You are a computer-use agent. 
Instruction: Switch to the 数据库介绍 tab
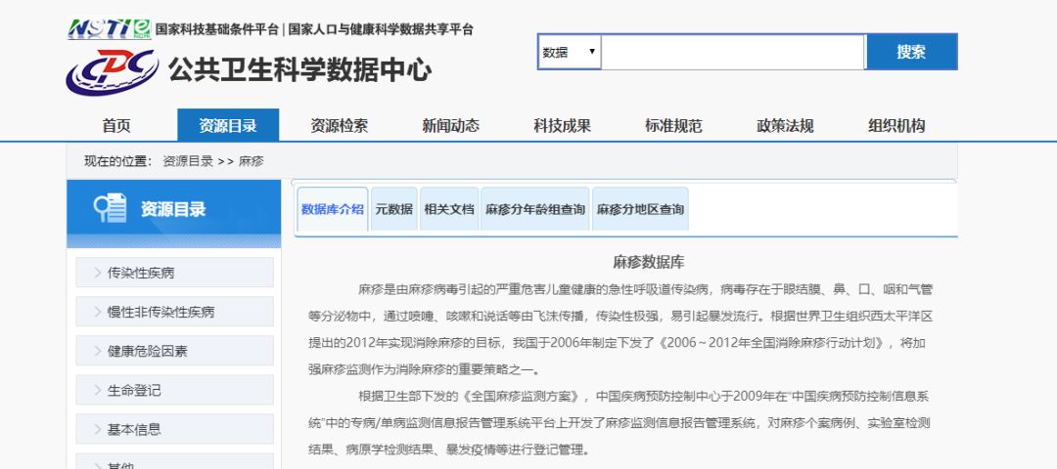click(x=333, y=209)
